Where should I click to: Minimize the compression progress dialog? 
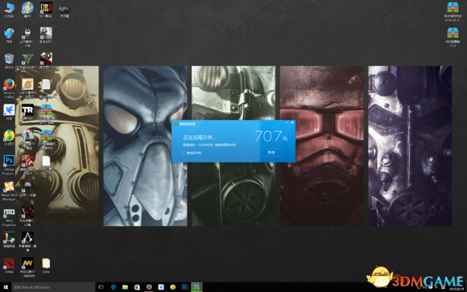pyautogui.click(x=286, y=122)
